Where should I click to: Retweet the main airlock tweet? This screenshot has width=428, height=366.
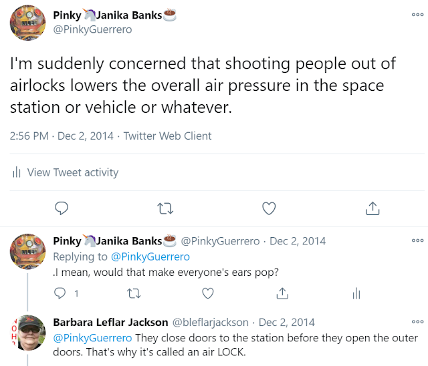[164, 208]
